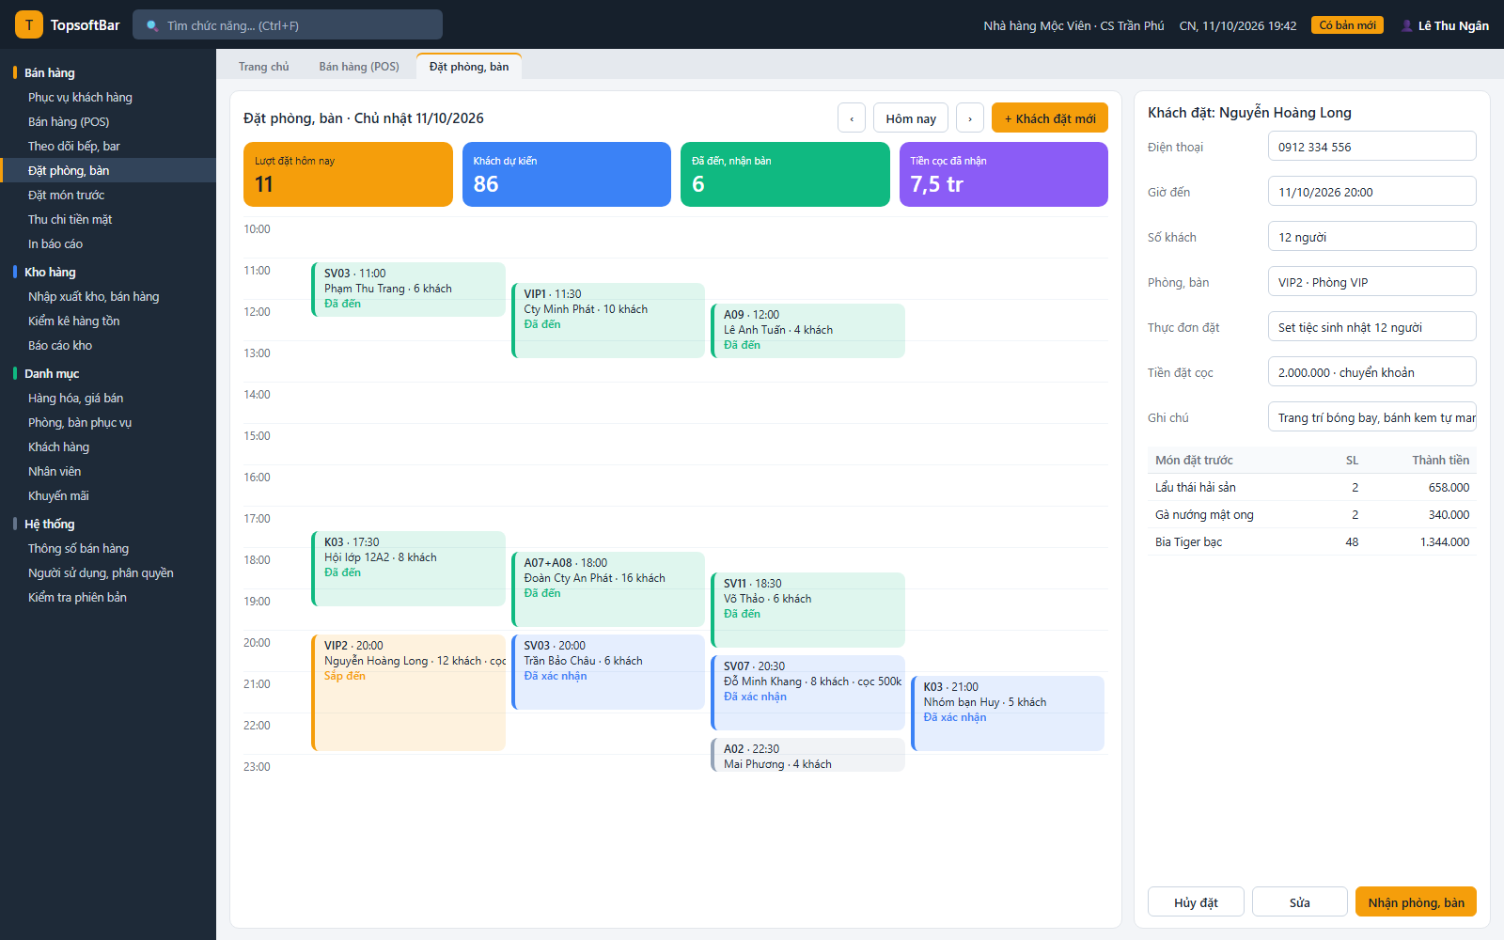Open Người sử dụng, phân quyền

click(x=108, y=572)
